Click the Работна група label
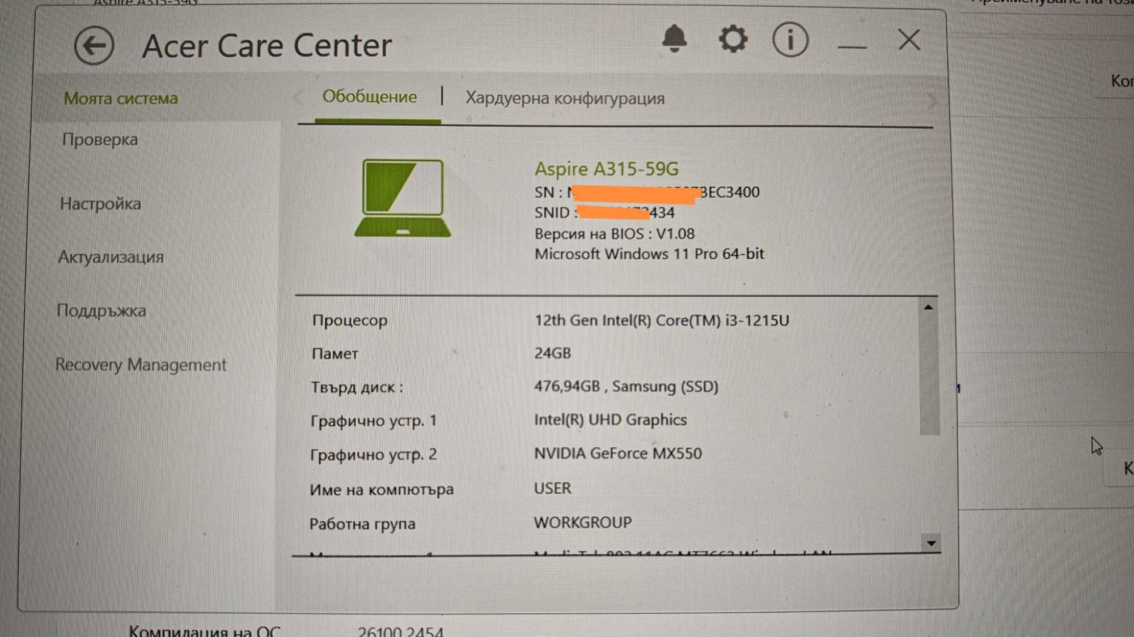 point(362,524)
